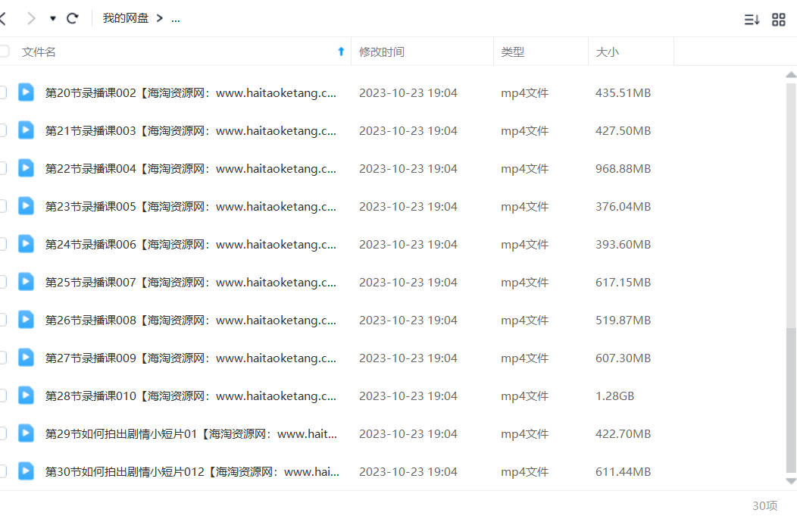Click the 968.88MB size cell
Image resolution: width=797 pixels, height=516 pixels.
click(x=624, y=169)
